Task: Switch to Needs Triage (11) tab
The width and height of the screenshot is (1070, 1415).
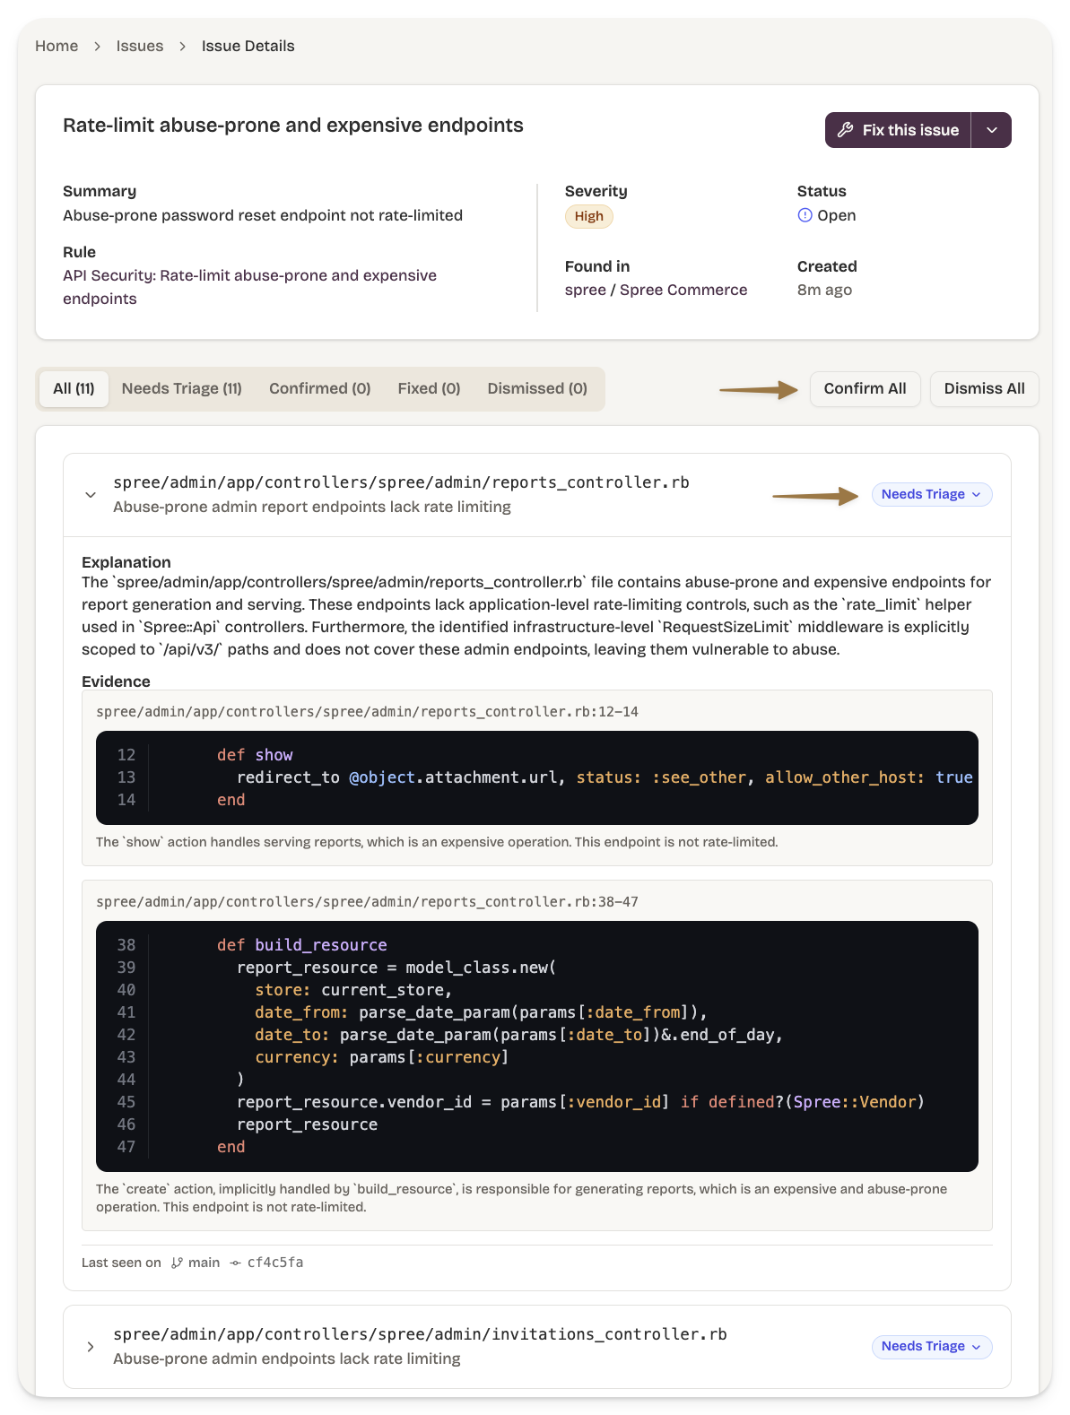Action: click(182, 388)
